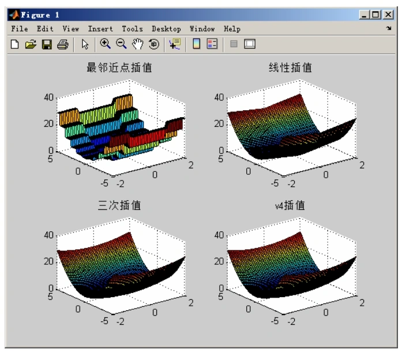The width and height of the screenshot is (402, 353).
Task: Open the Window menu
Action: pos(202,29)
